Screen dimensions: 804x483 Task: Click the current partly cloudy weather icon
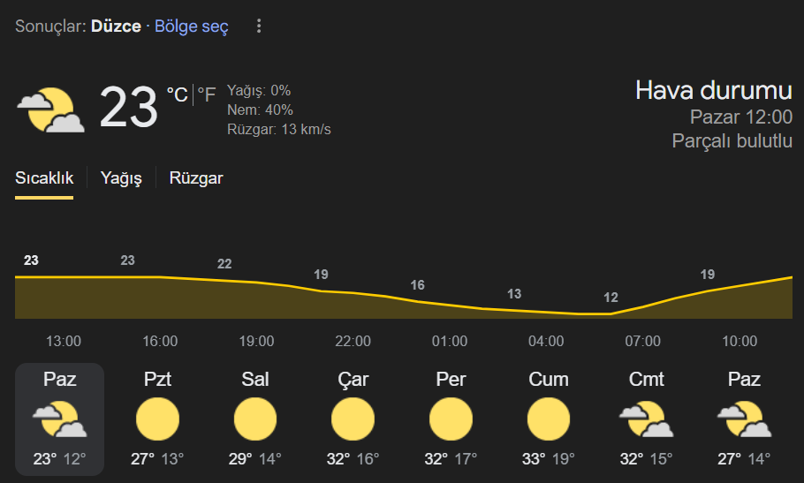(50, 109)
